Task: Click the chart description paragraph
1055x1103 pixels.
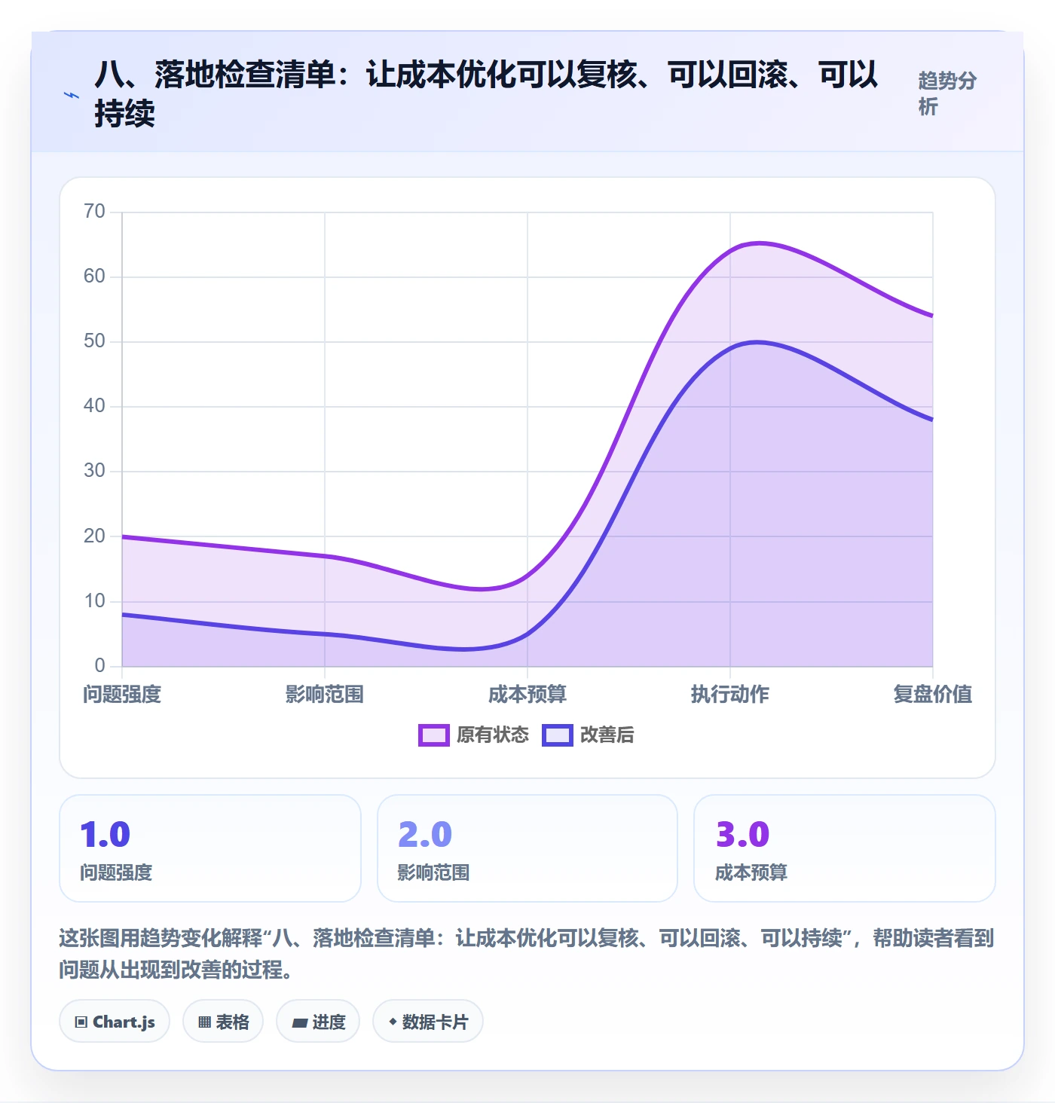Action: point(527,954)
